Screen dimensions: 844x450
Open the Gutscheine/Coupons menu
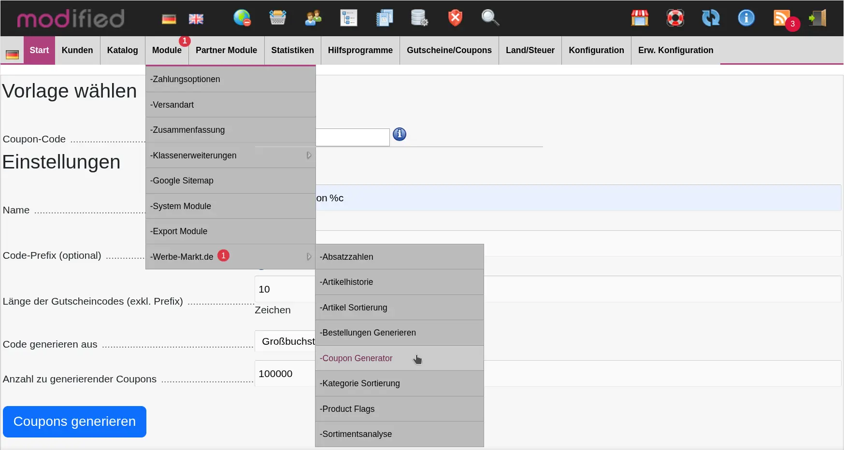[x=449, y=50]
